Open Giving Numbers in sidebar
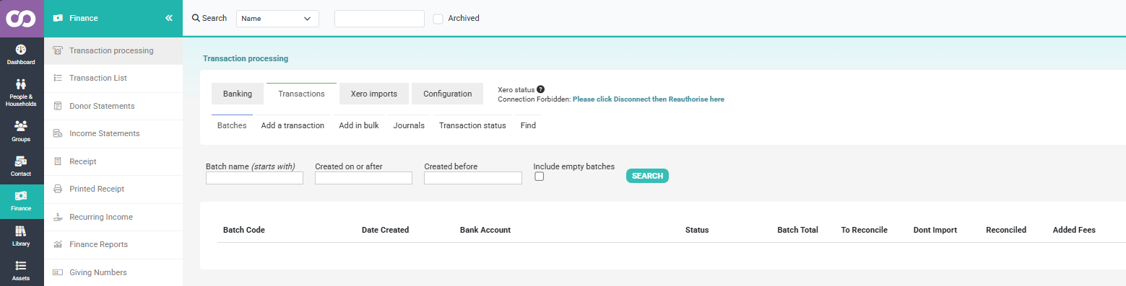 [113, 272]
